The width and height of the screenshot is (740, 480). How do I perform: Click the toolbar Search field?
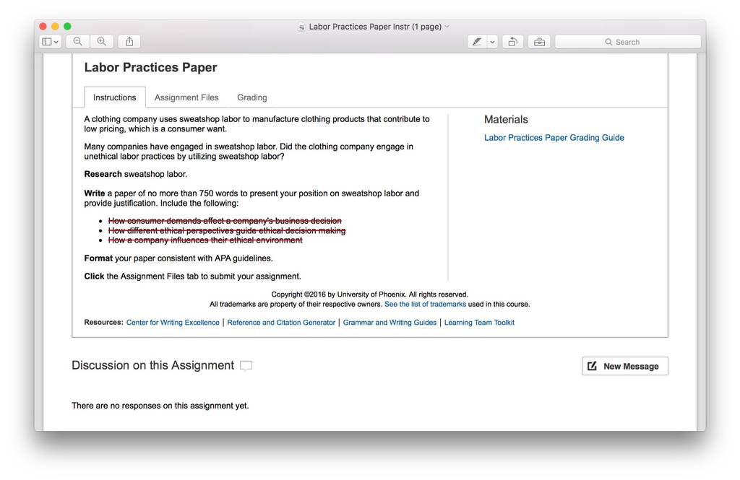628,42
